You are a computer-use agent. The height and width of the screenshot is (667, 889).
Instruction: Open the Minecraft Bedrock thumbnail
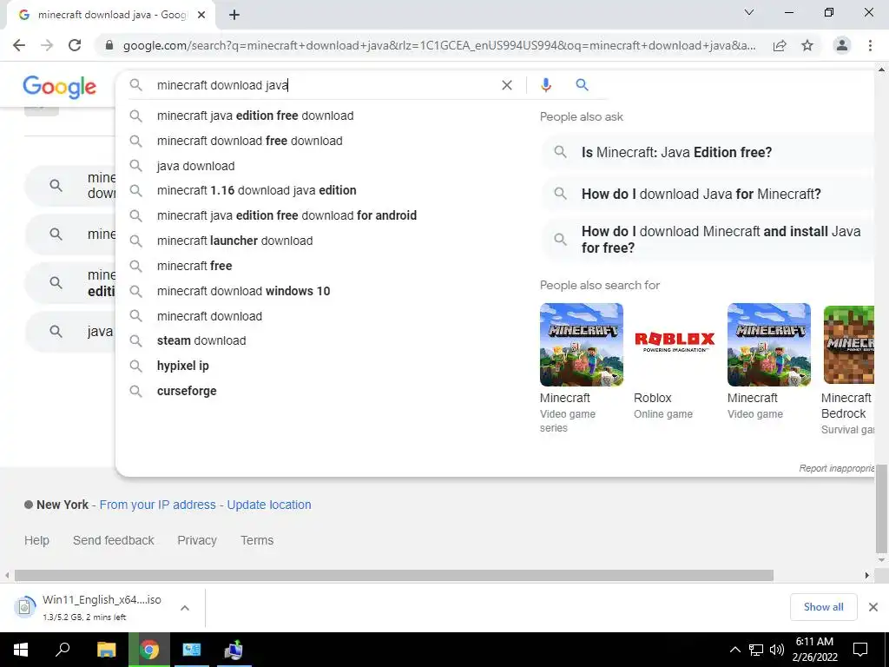tap(848, 345)
